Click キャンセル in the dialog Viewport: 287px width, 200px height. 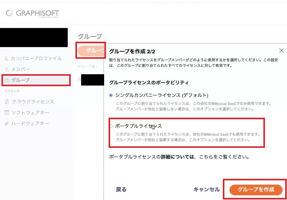click(207, 189)
